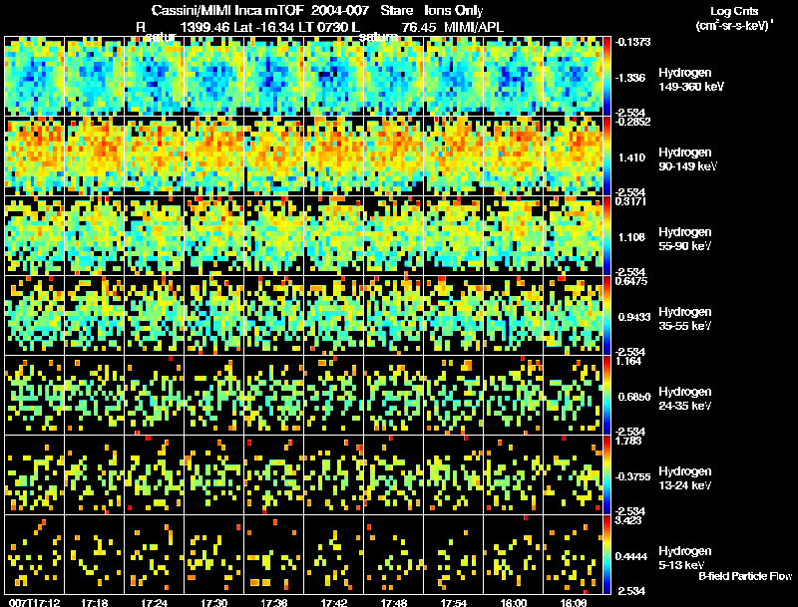The width and height of the screenshot is (798, 607).
Task: Open the 5-13 keV image panel at 17:18
Action: pyautogui.click(x=95, y=554)
